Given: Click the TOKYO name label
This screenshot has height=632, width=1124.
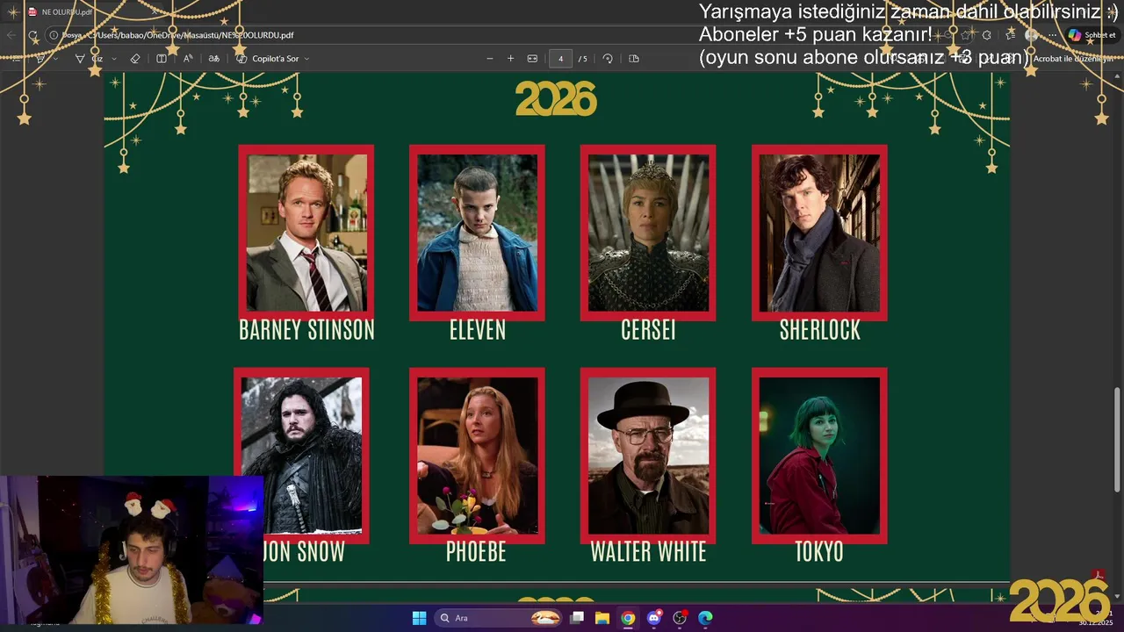Looking at the screenshot, I should coord(819,552).
